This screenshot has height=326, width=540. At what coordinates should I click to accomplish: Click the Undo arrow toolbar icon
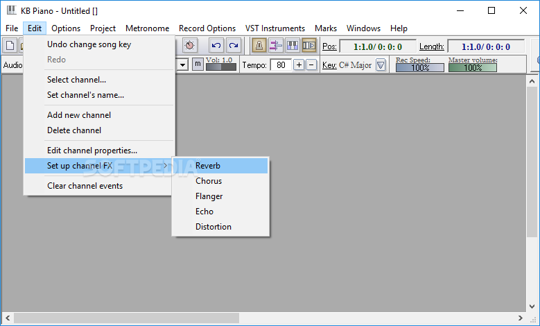(216, 46)
